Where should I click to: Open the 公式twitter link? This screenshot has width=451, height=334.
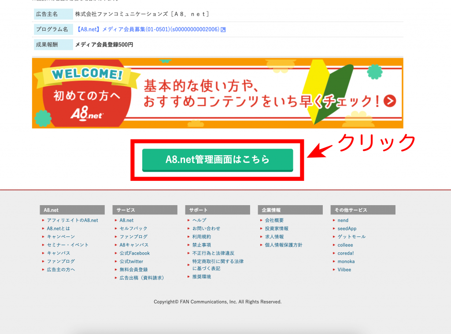tap(131, 261)
